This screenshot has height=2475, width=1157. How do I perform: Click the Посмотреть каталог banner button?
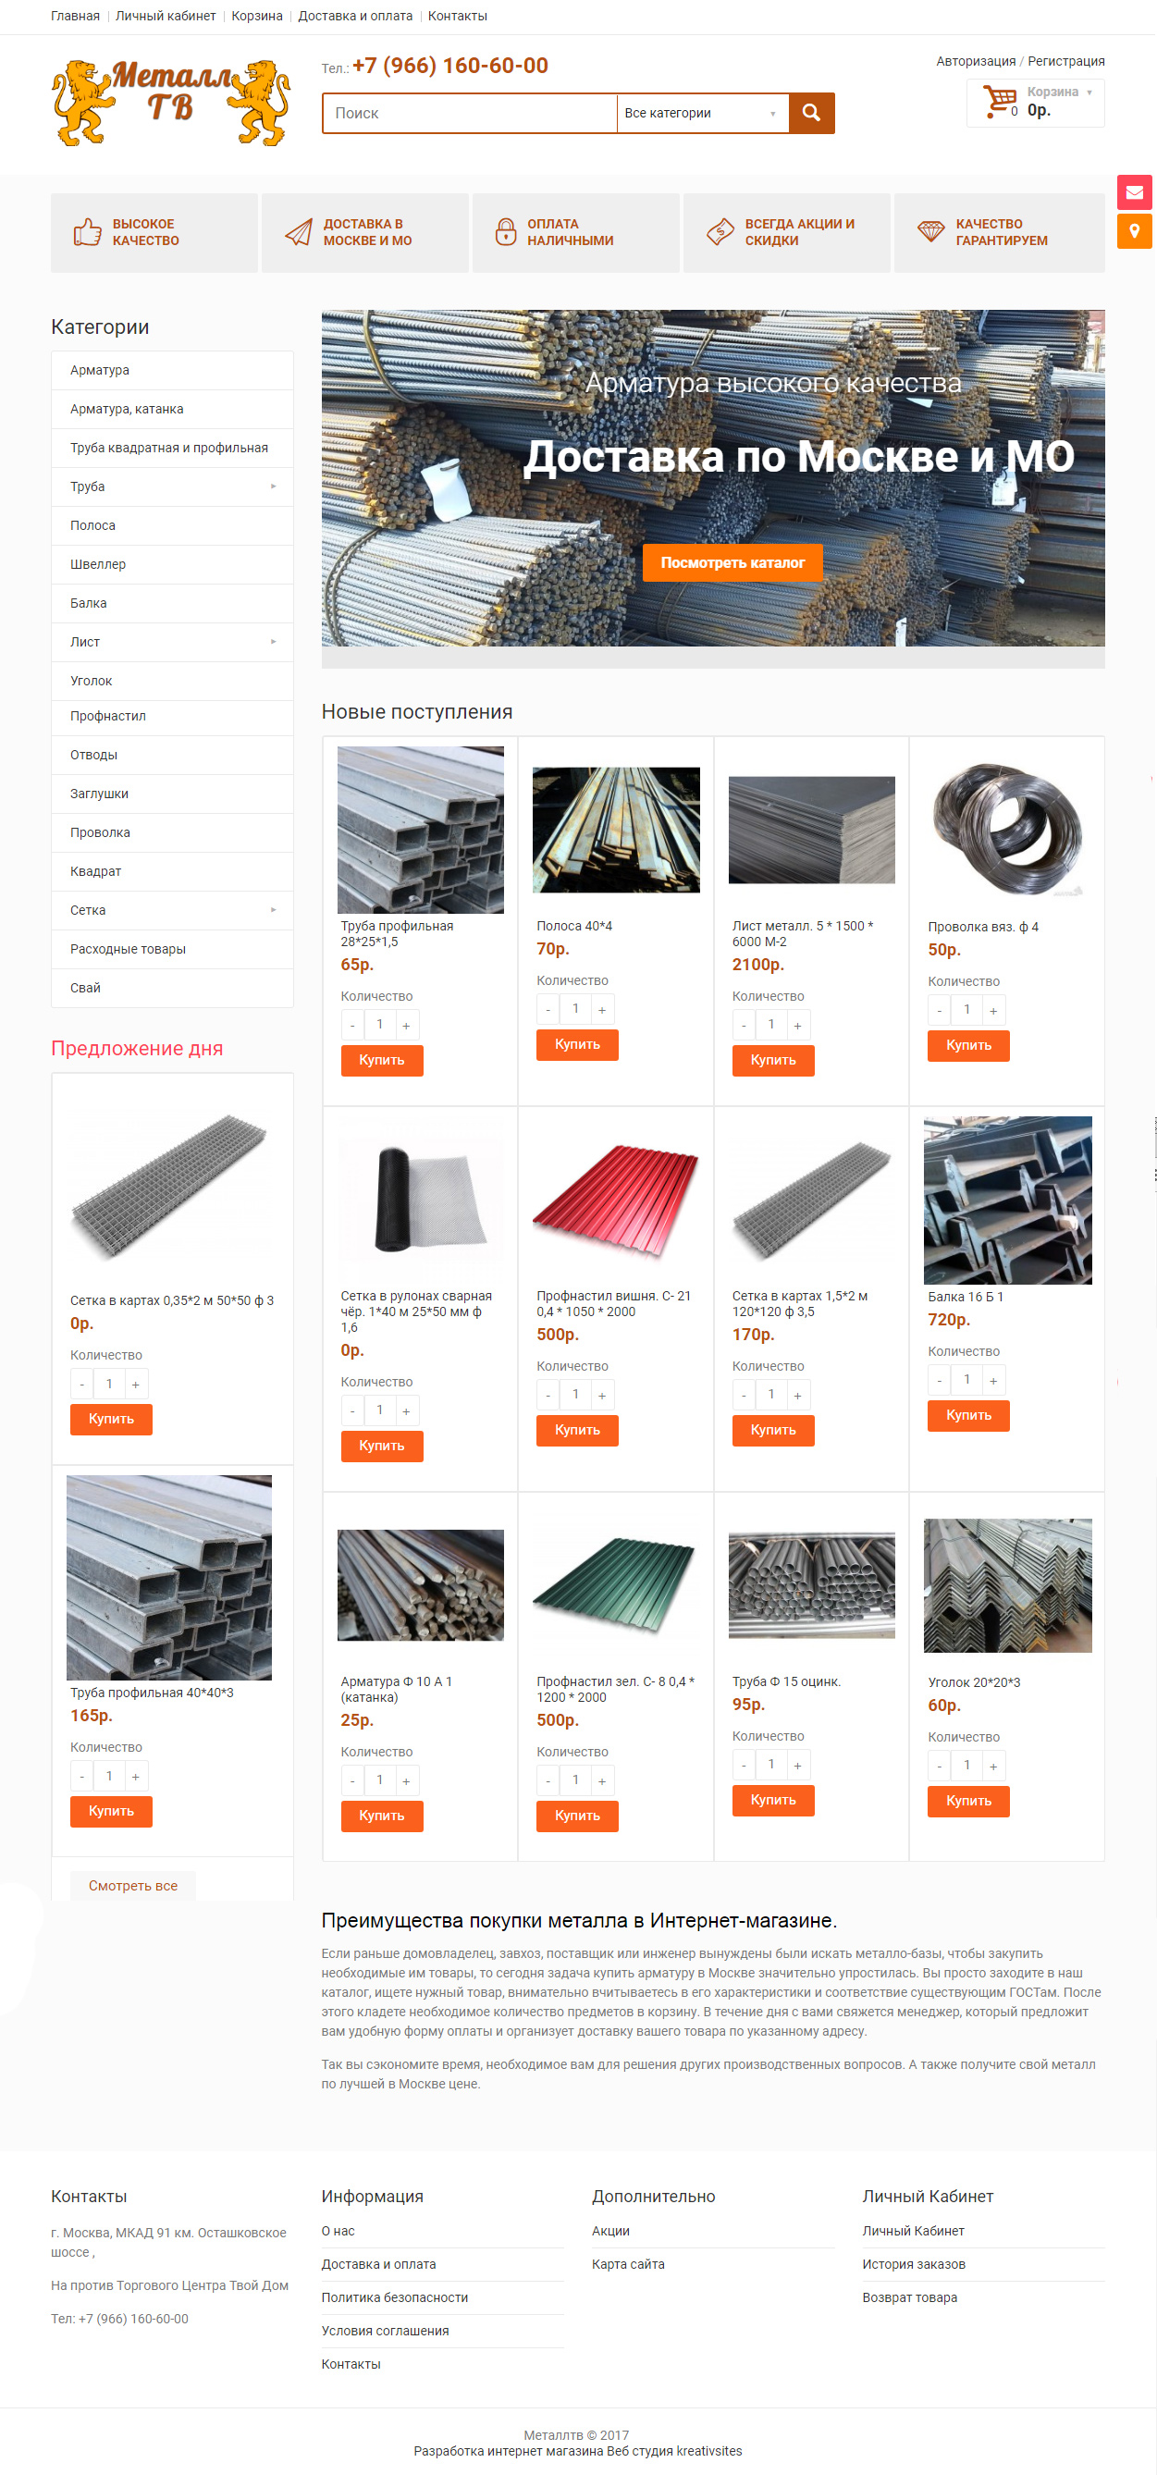(732, 563)
